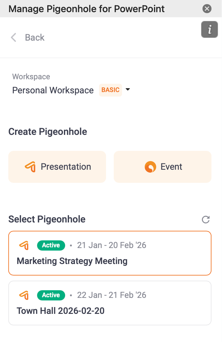Click the Town Hall pigeonhole icon
The height and width of the screenshot is (342, 222).
24,295
